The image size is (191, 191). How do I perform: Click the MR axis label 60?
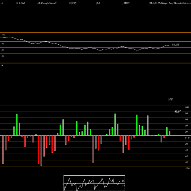pos(186,120)
